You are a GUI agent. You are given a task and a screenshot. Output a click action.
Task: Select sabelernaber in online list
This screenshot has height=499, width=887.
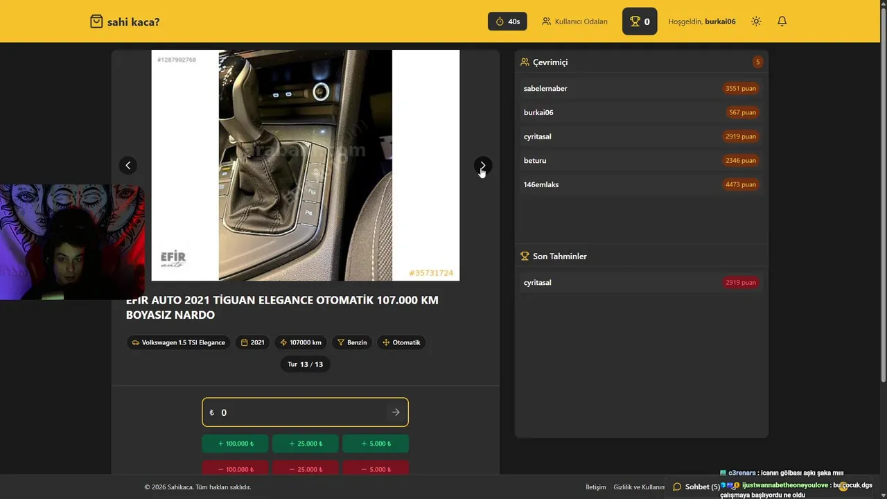tap(641, 89)
